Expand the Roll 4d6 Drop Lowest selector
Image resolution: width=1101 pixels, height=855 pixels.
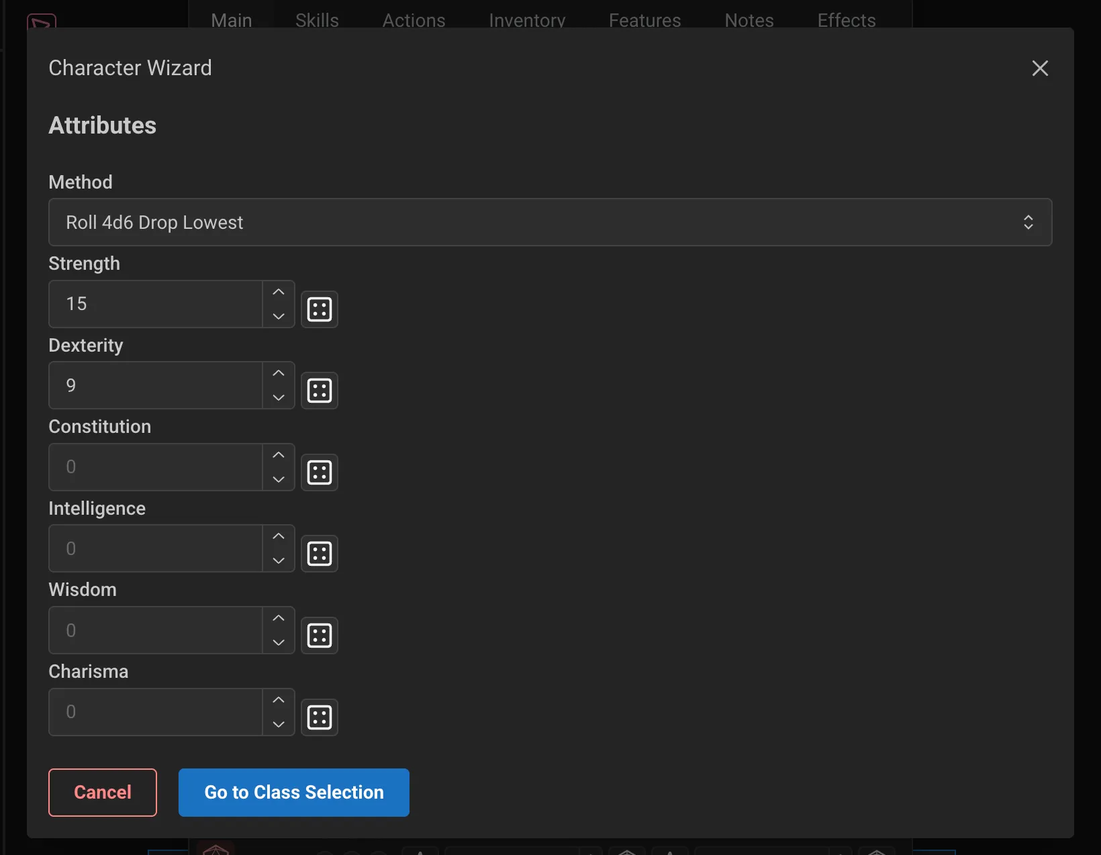tap(1028, 222)
